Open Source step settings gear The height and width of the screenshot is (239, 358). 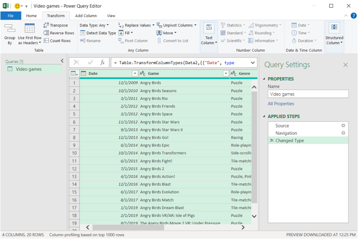tap(343, 125)
